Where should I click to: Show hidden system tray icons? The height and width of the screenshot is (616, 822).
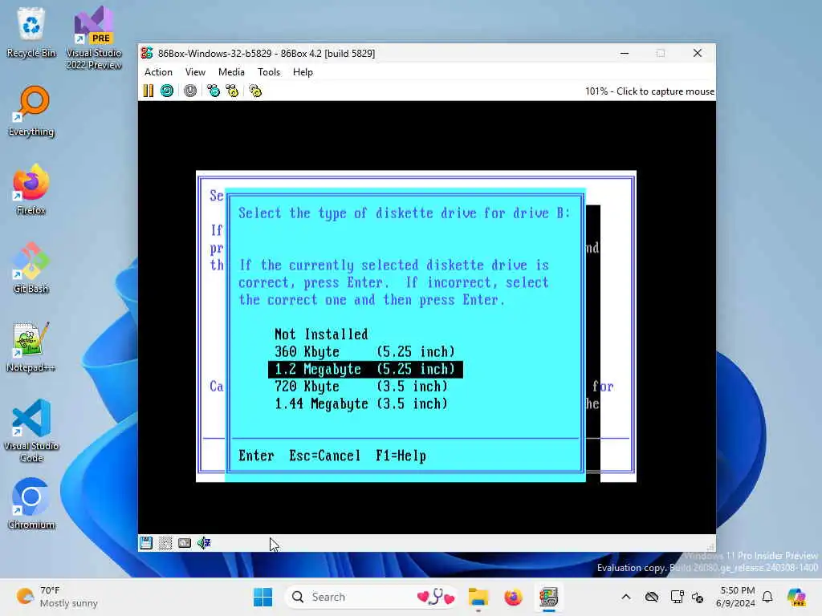(x=626, y=597)
